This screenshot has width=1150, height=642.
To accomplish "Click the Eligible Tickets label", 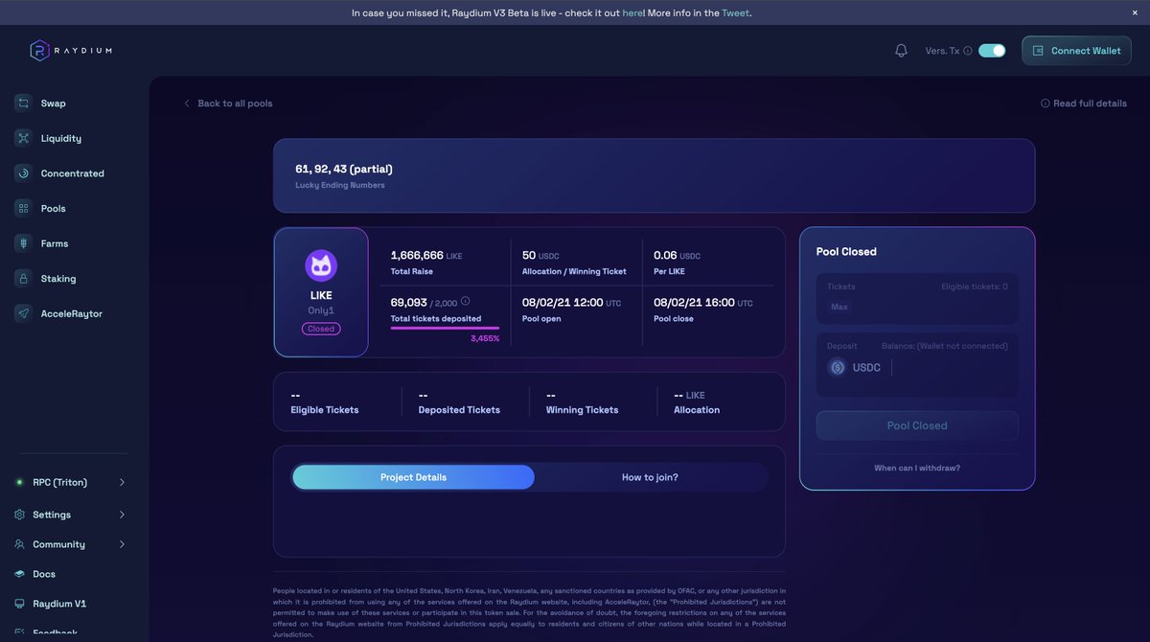I will pos(325,410).
